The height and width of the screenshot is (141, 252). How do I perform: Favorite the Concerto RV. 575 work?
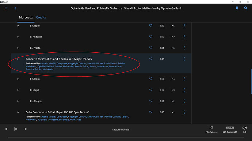[x=150, y=59]
